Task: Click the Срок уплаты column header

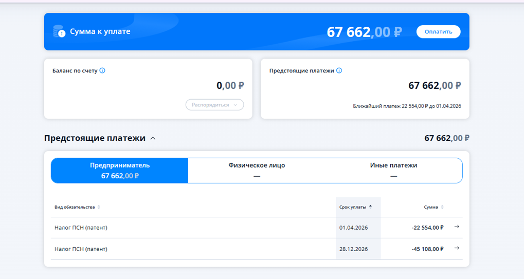Action: 353,207
